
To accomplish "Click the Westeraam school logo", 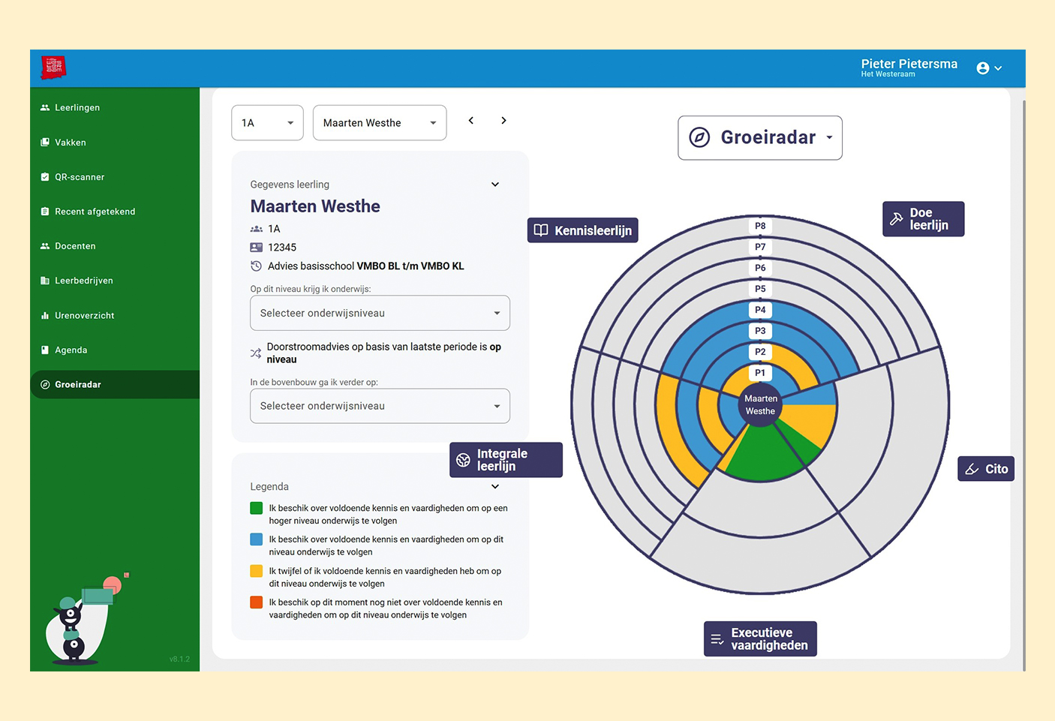I will (x=53, y=68).
